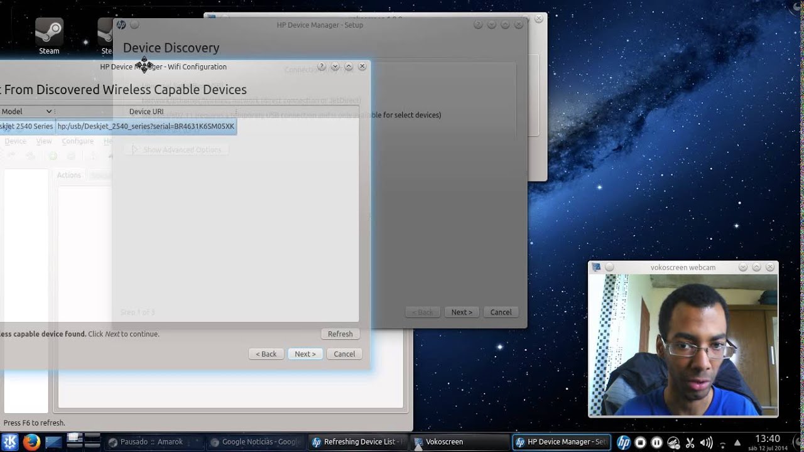
Task: Close the HP Device Manager Setup window
Action: click(x=518, y=25)
